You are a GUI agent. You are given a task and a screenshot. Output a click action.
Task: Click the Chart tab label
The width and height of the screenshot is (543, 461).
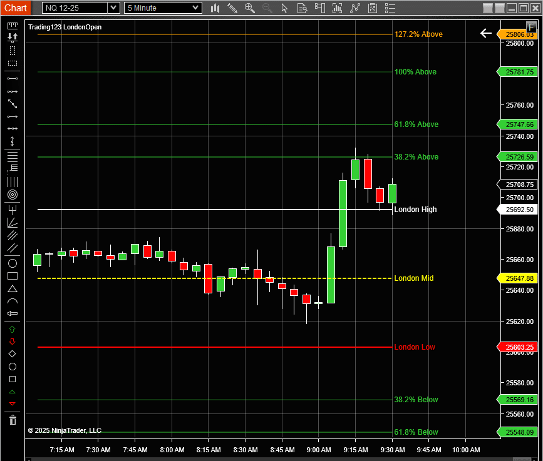pyautogui.click(x=16, y=8)
